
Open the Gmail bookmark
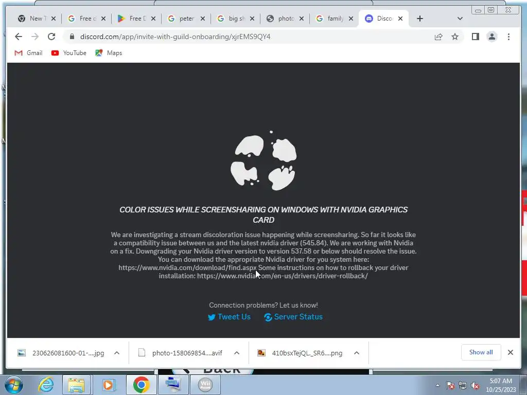[29, 53]
